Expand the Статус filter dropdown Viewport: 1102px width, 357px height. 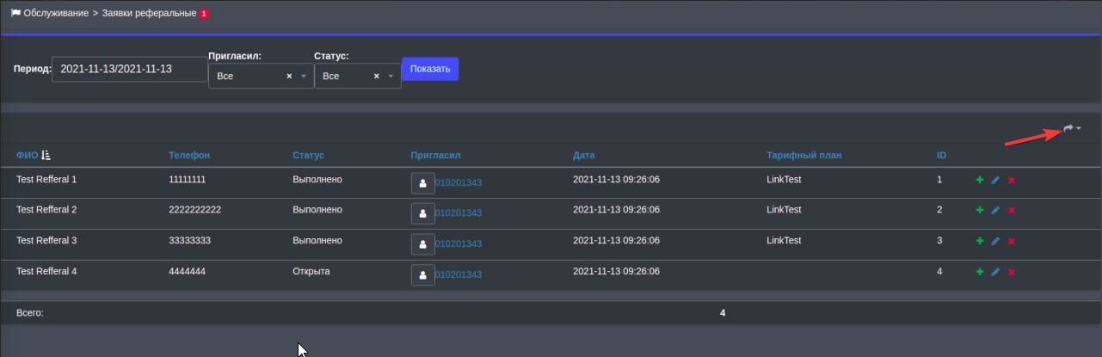pyautogui.click(x=391, y=76)
